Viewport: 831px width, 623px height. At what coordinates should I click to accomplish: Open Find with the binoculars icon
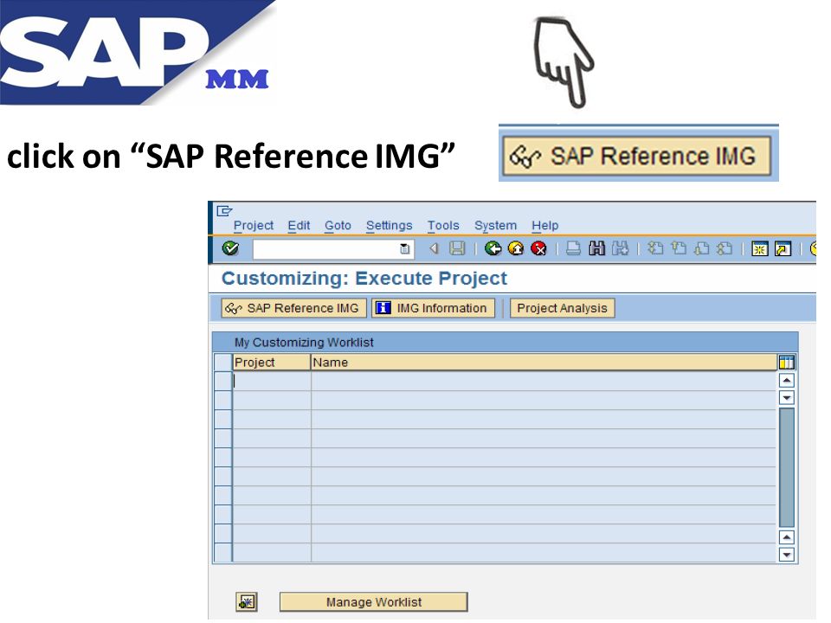596,248
